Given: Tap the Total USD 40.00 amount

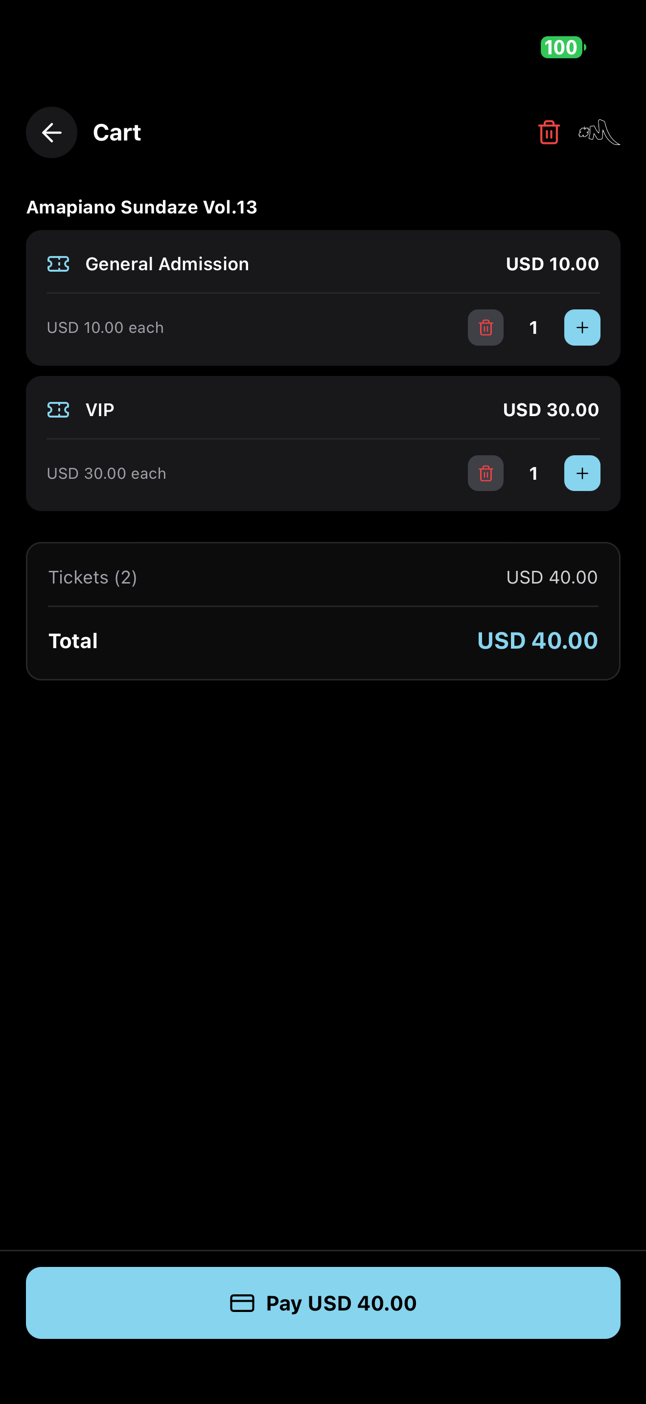Looking at the screenshot, I should (x=537, y=641).
